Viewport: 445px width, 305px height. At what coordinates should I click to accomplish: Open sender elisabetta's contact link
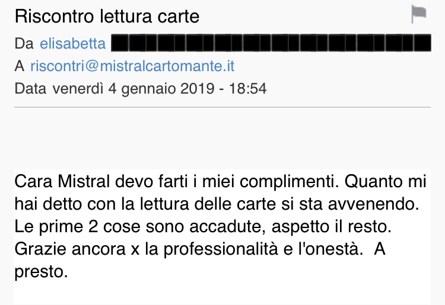pos(72,44)
